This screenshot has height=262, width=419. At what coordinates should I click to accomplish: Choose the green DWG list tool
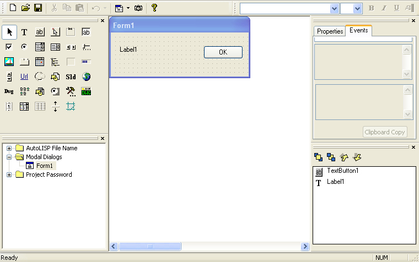coord(86,91)
